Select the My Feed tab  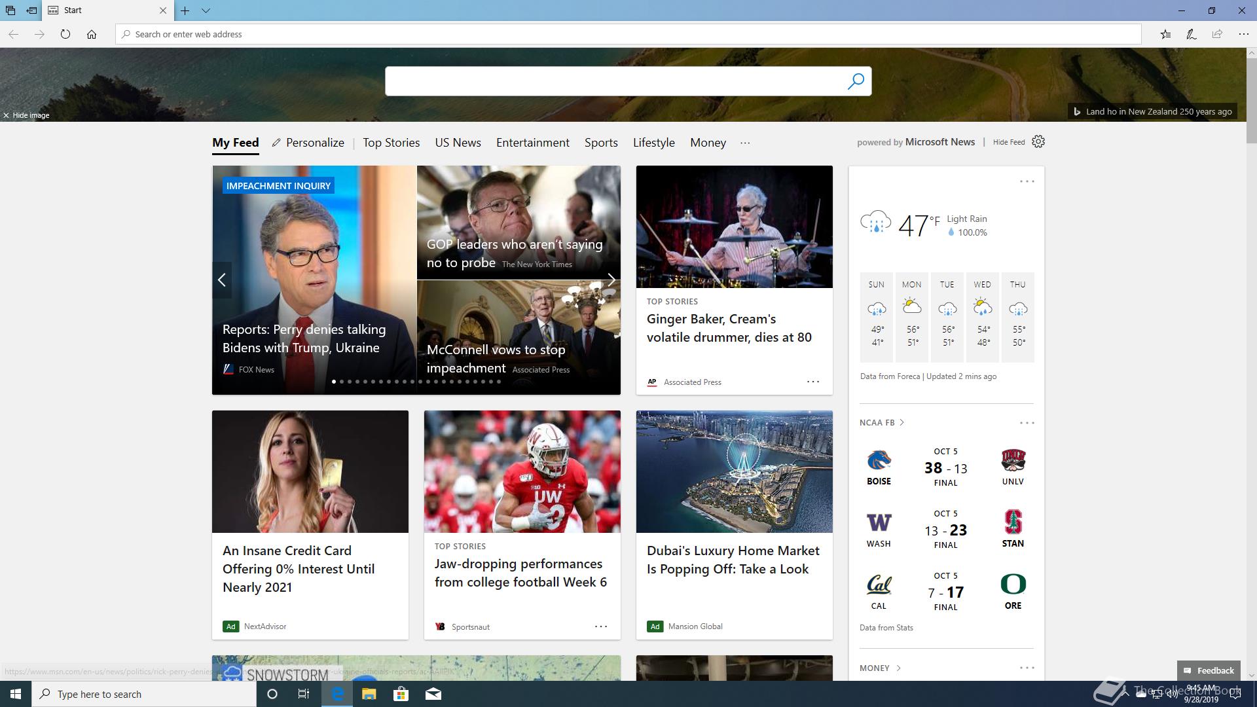(x=236, y=143)
